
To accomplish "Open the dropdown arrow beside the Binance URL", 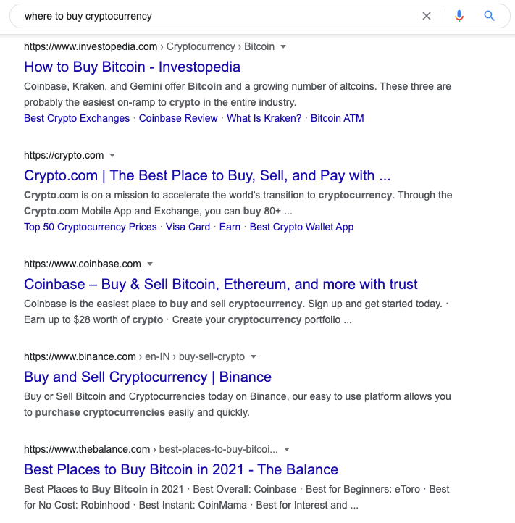I will click(x=254, y=357).
